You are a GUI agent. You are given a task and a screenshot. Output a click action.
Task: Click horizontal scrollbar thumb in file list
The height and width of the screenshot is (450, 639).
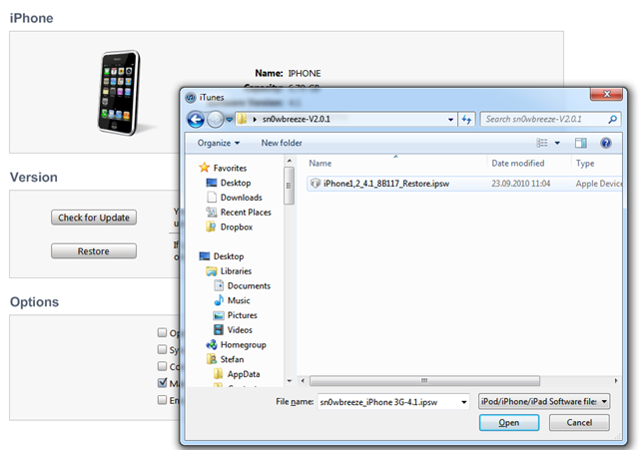pos(424,381)
